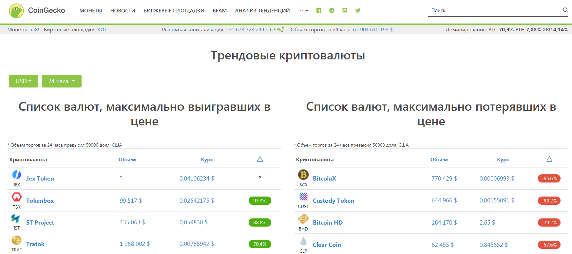Sort gainers by change triangle icon

(260, 159)
